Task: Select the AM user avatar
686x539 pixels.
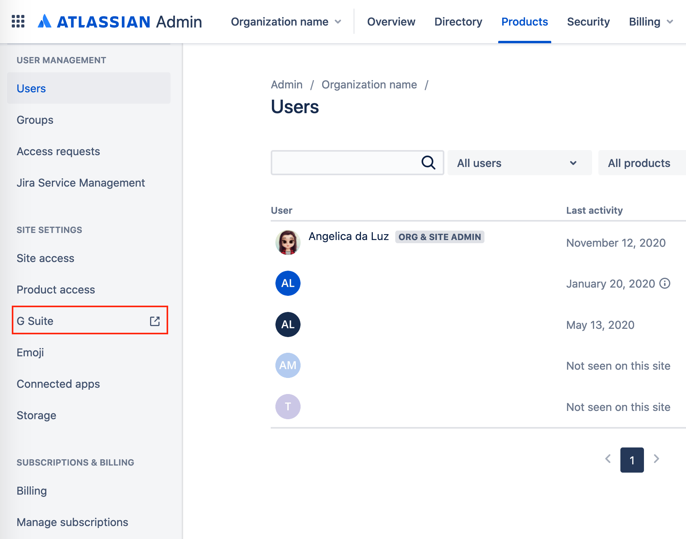Action: click(x=288, y=365)
